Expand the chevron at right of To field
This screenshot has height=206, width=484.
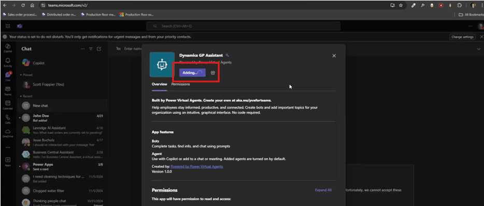tap(479, 49)
